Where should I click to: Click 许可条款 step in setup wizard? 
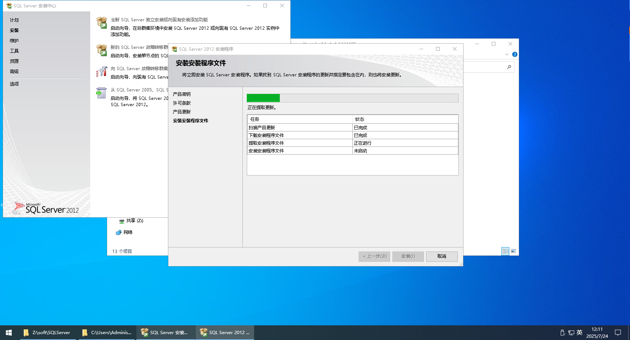pyautogui.click(x=182, y=103)
